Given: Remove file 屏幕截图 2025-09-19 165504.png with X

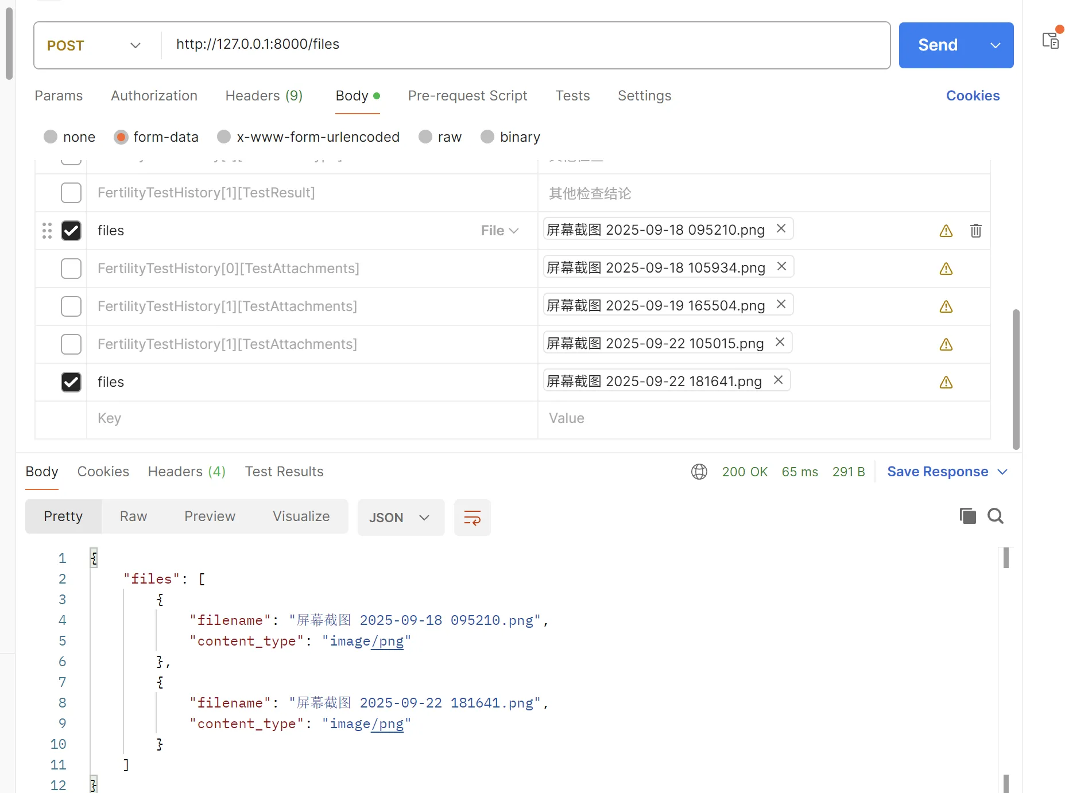Looking at the screenshot, I should coord(781,304).
